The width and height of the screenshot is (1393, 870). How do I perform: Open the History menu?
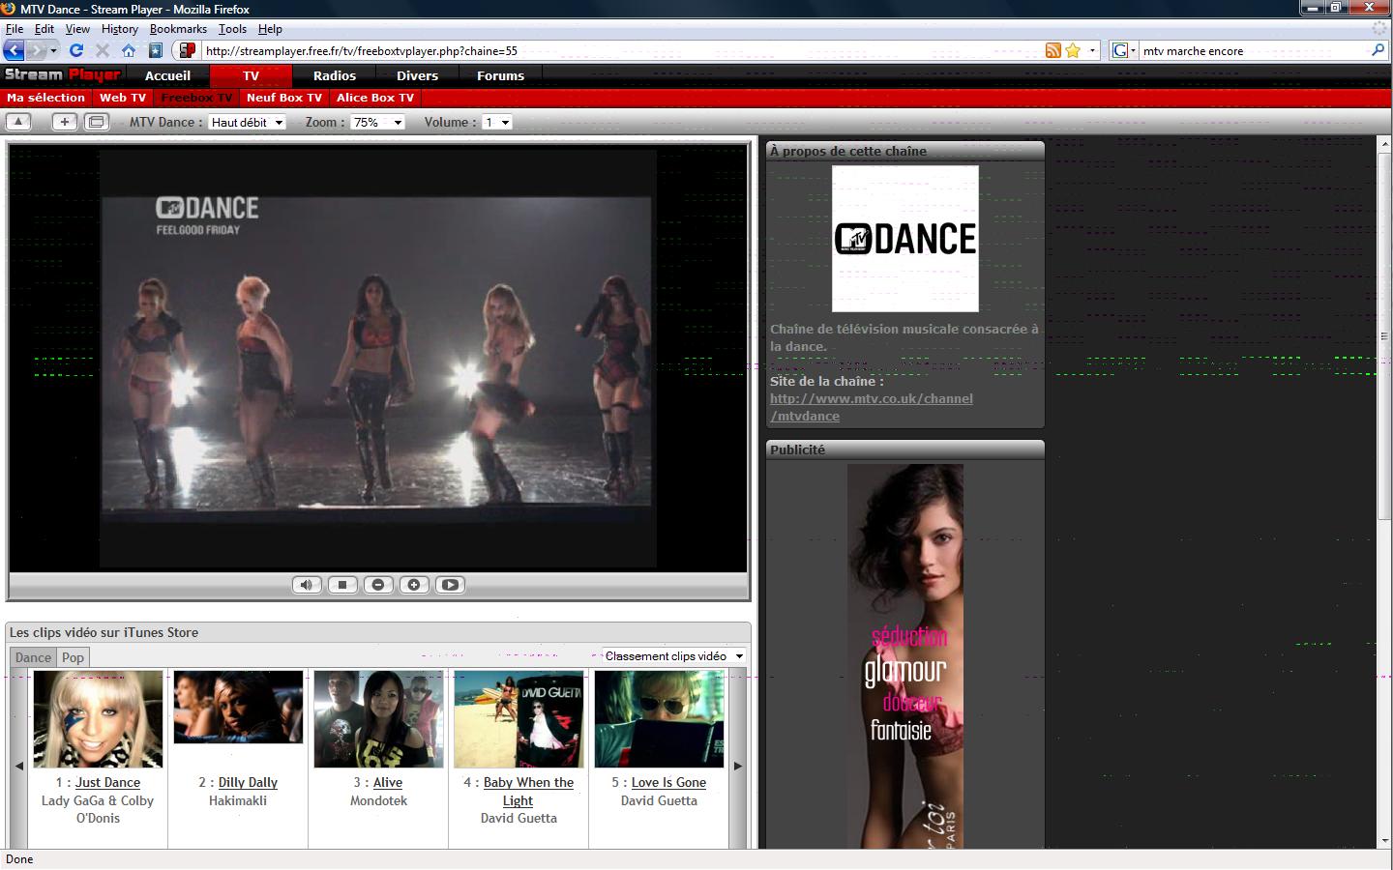point(120,29)
